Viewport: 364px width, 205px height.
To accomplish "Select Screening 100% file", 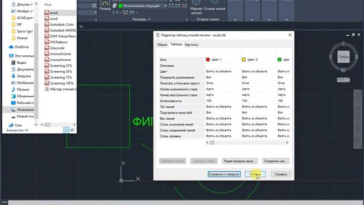I will tap(60, 83).
